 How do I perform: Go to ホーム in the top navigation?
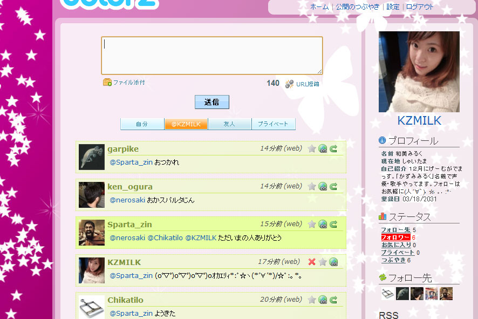point(319,7)
